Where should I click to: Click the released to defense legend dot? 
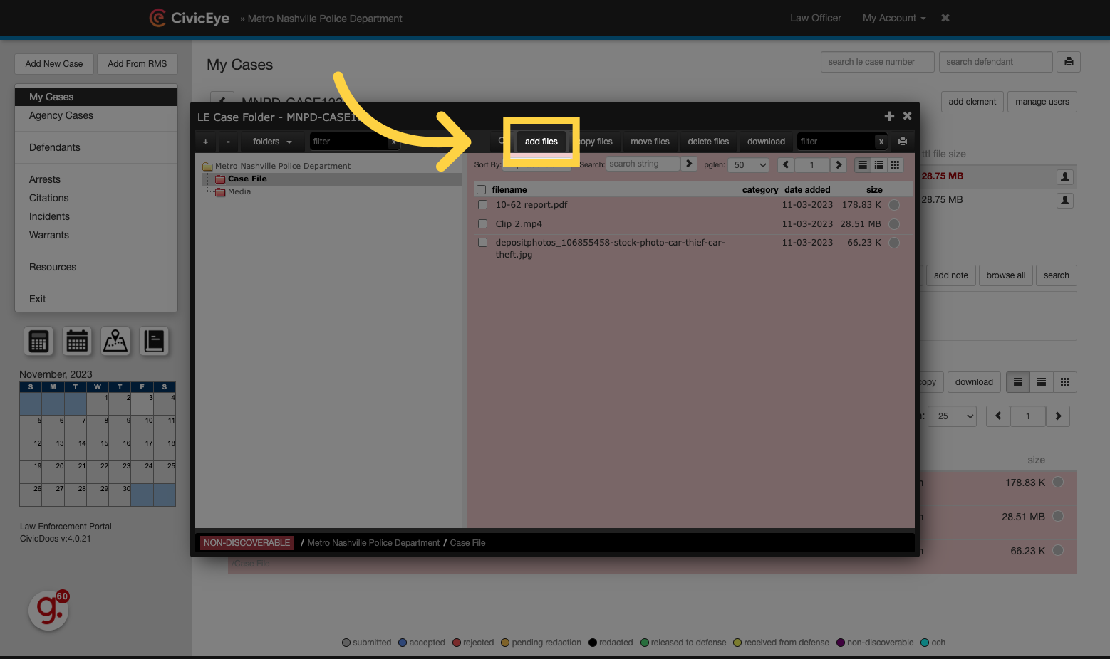pyautogui.click(x=645, y=643)
